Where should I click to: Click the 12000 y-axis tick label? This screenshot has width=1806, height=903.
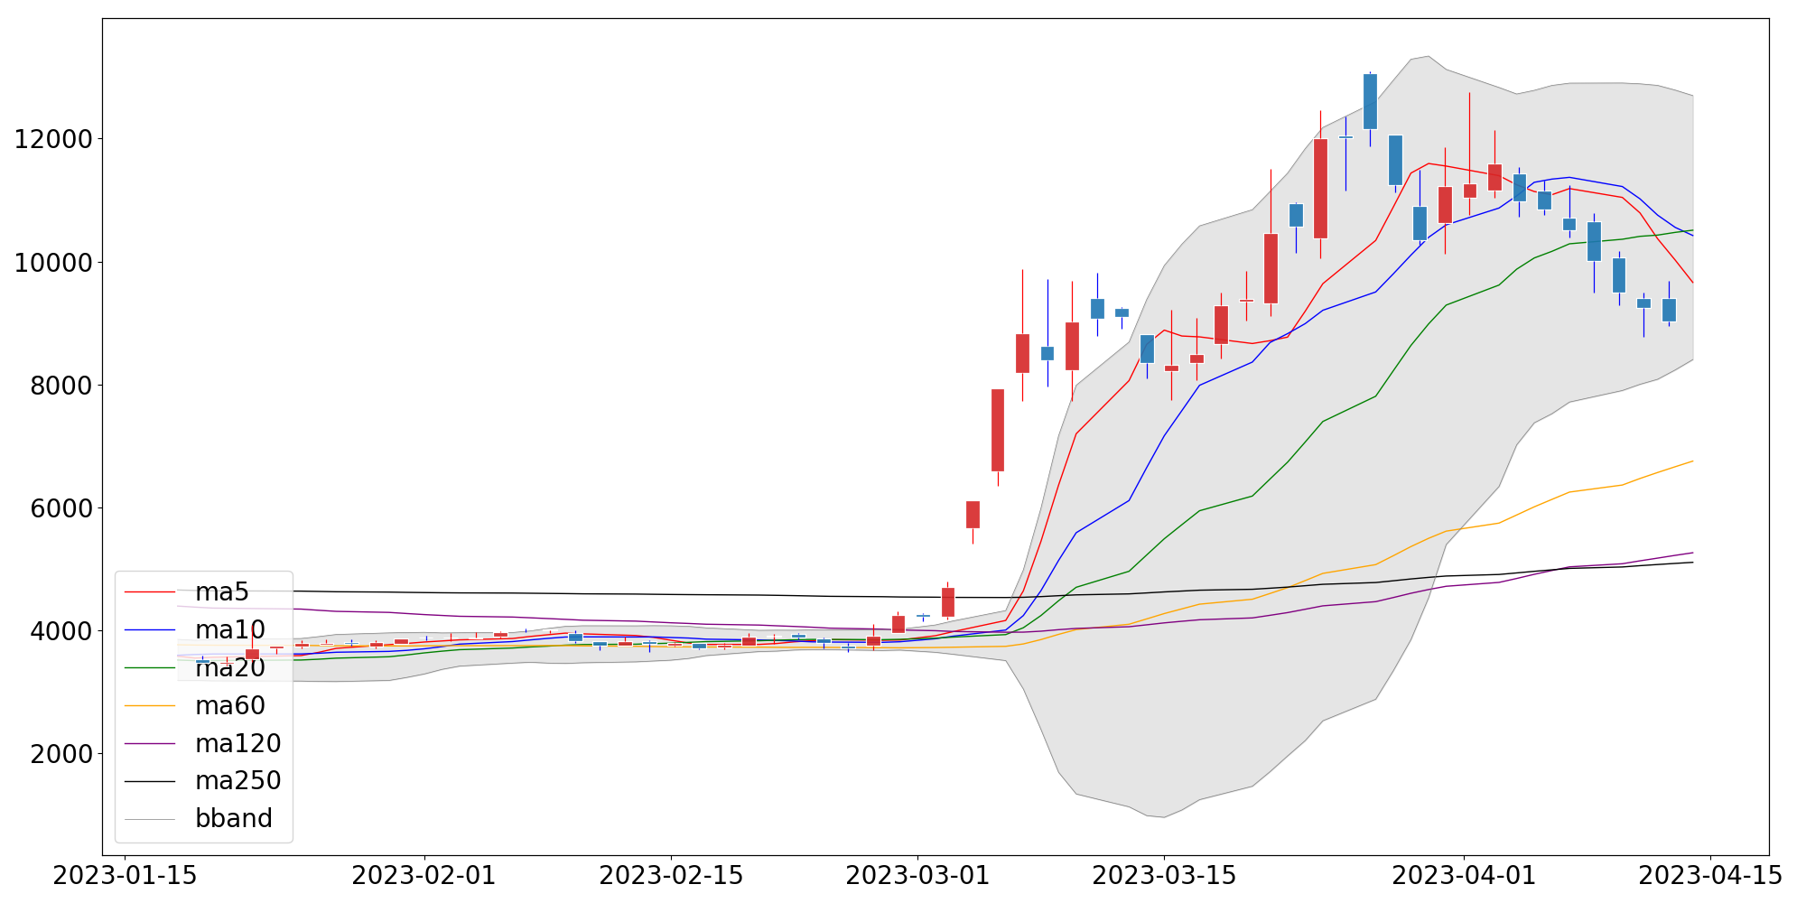click(53, 140)
